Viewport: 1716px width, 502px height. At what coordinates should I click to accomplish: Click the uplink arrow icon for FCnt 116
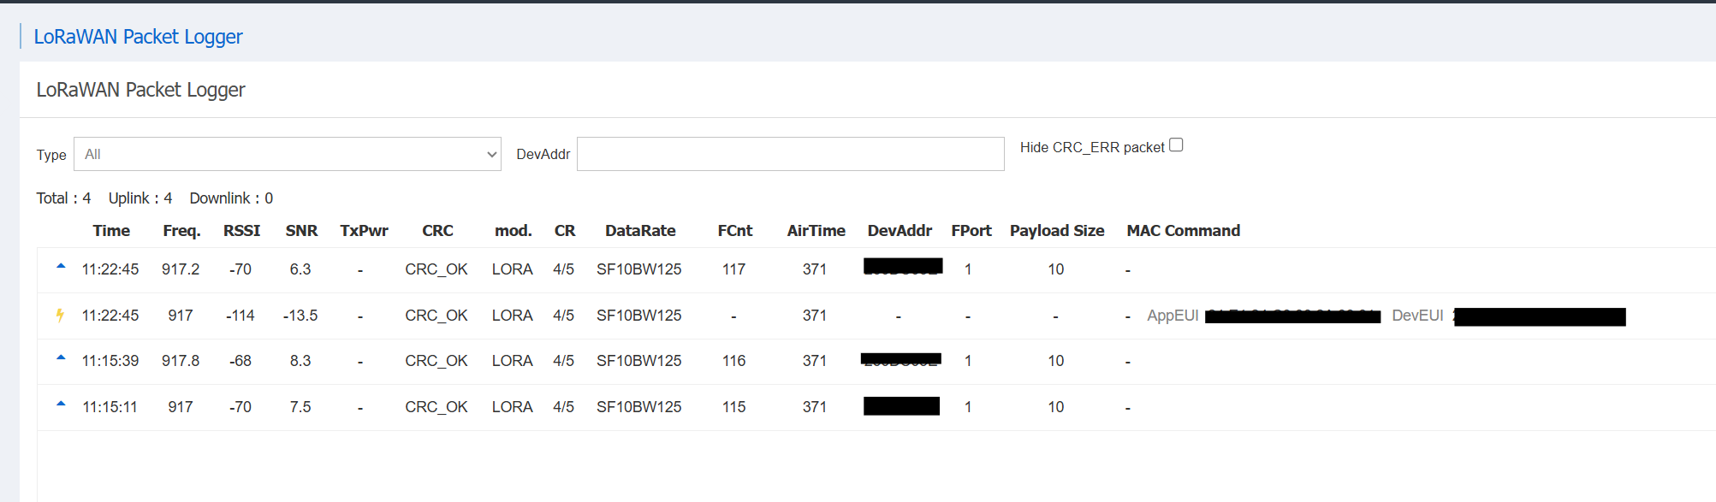(x=61, y=358)
